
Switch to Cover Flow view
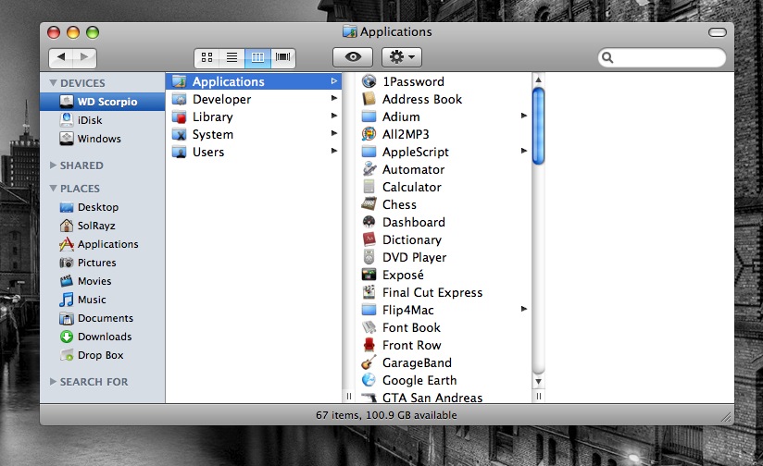point(282,57)
